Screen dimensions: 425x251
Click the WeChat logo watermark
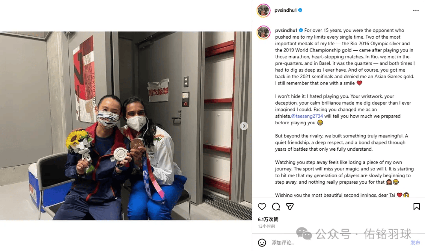(x=304, y=234)
